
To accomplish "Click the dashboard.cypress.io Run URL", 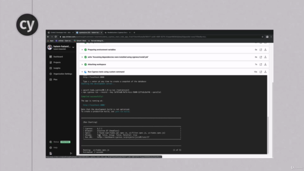I will (x=123, y=137).
